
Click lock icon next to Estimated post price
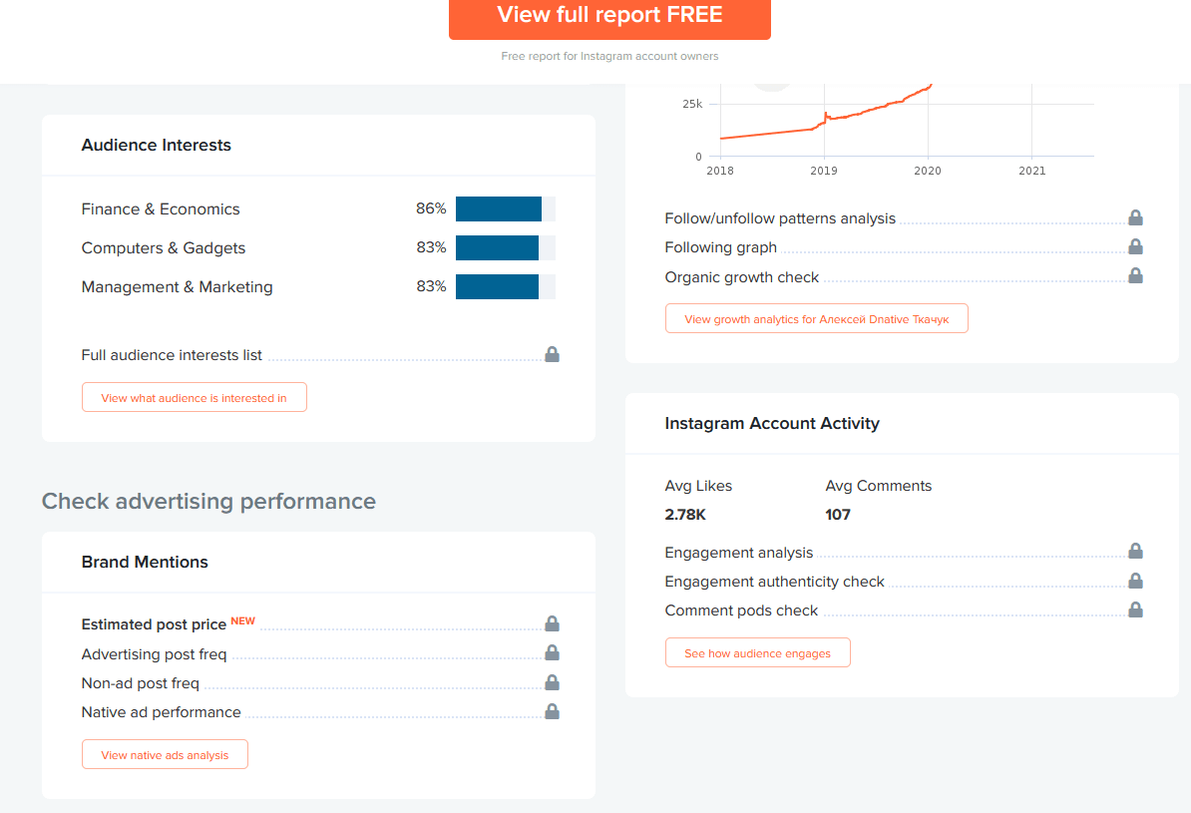click(553, 623)
